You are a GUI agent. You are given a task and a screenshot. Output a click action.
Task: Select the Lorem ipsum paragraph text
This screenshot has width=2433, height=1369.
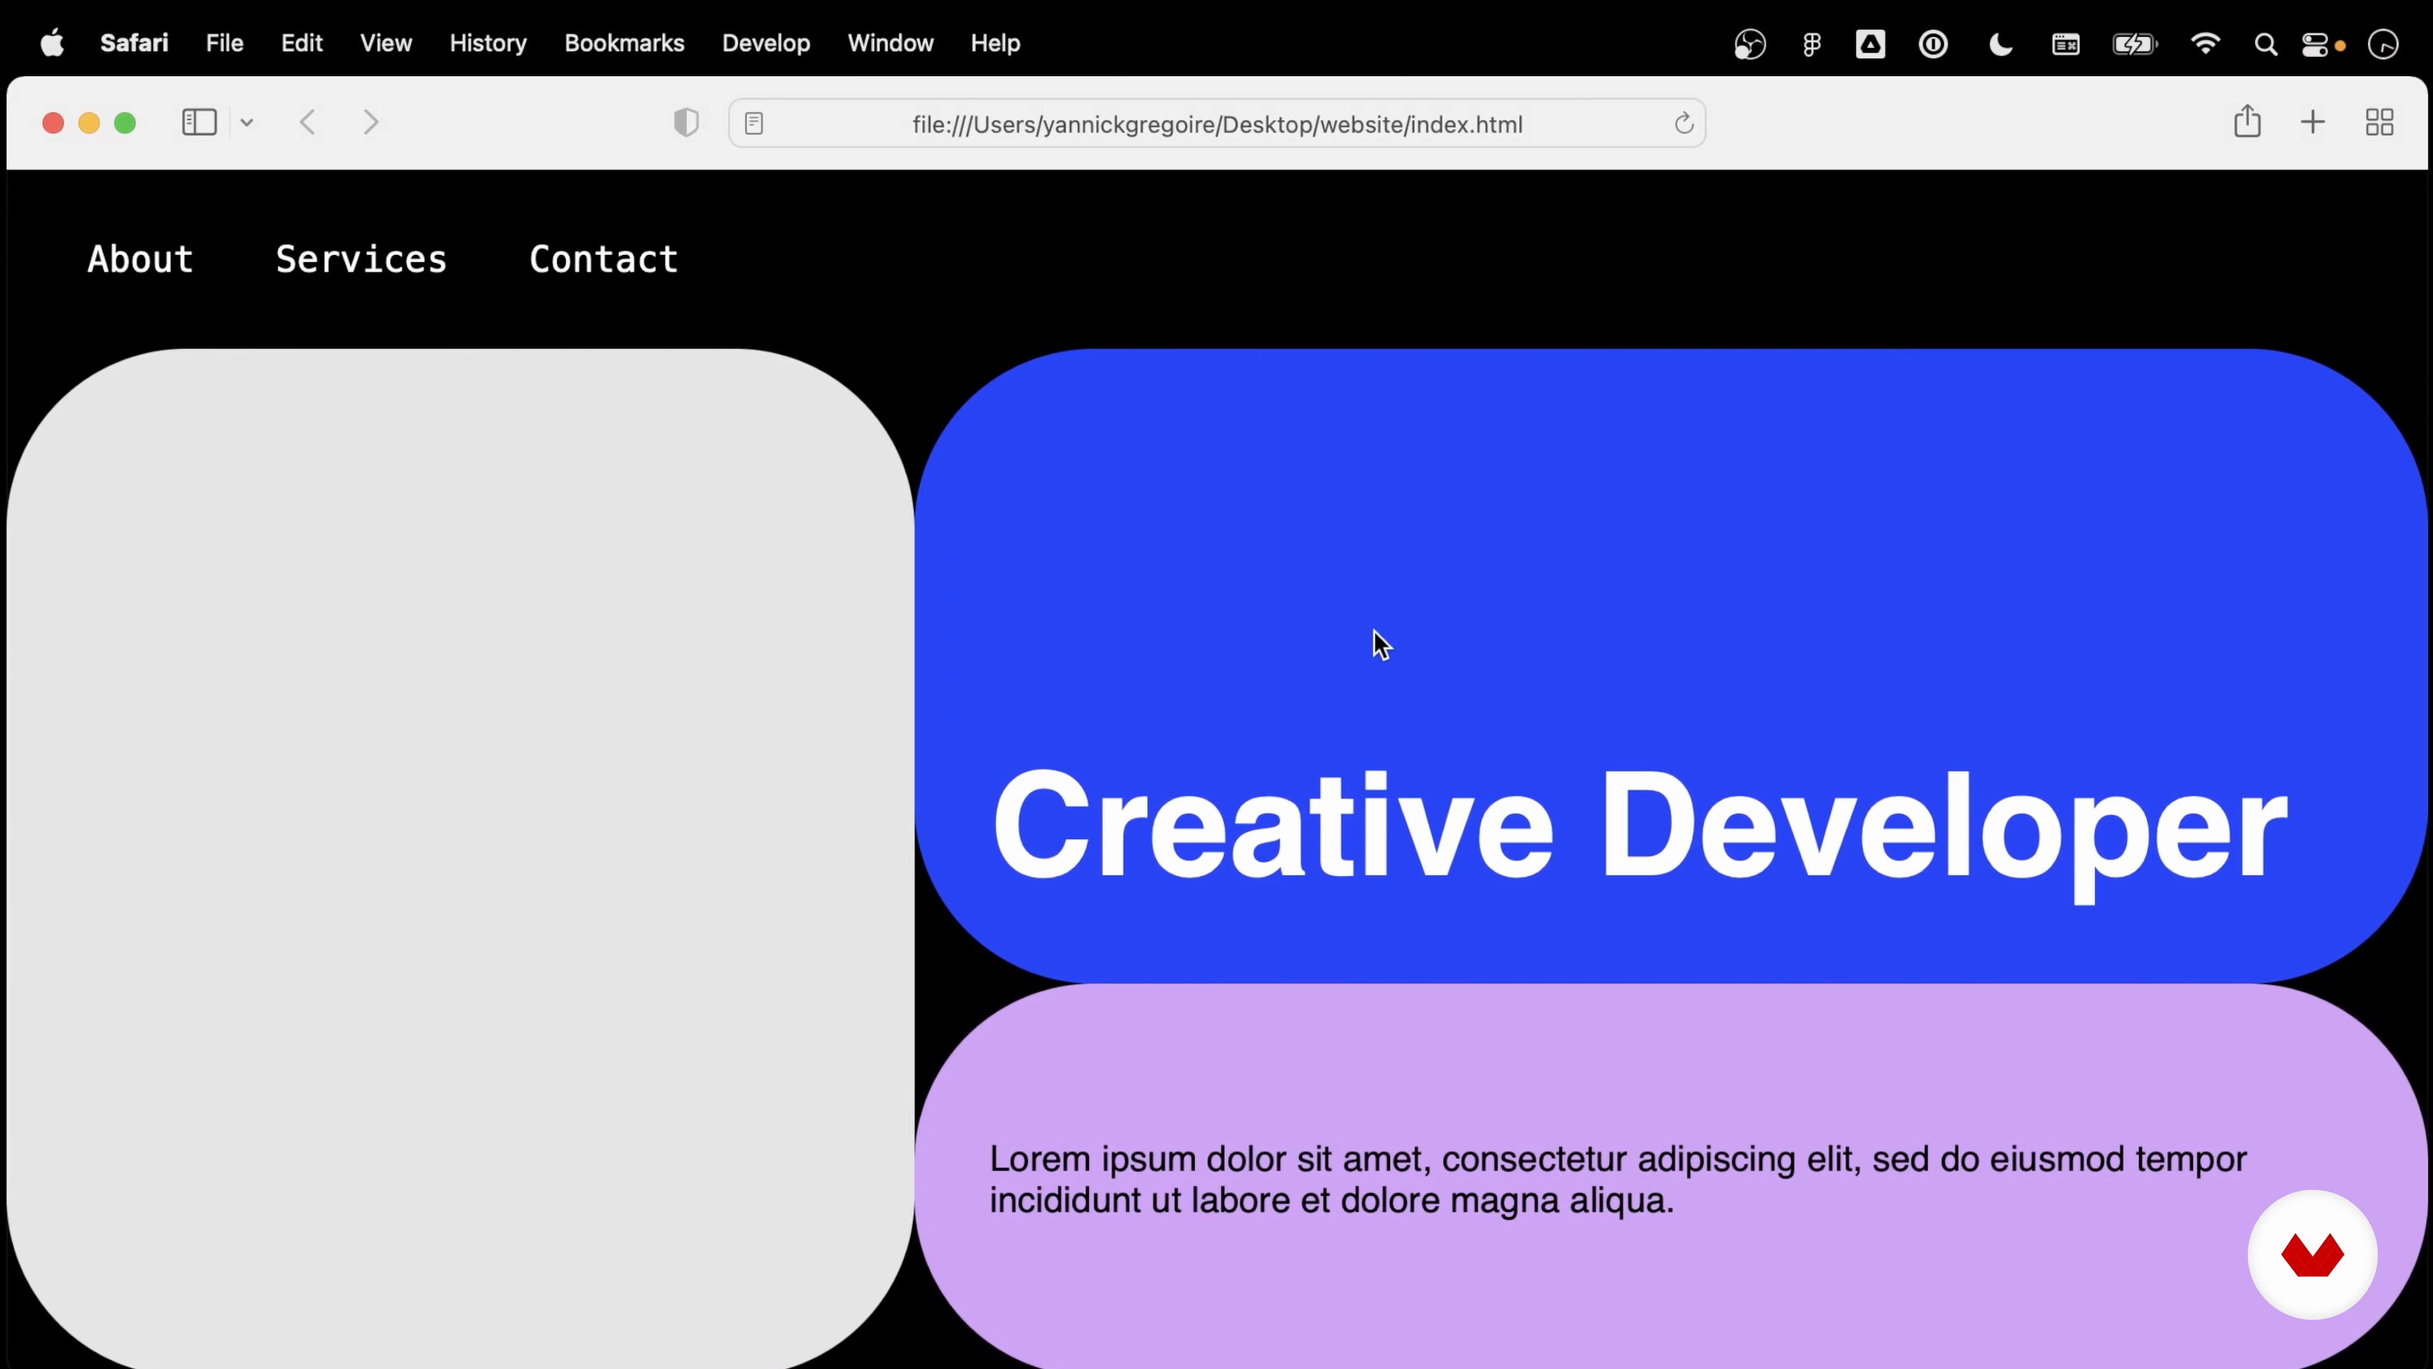tap(1618, 1180)
